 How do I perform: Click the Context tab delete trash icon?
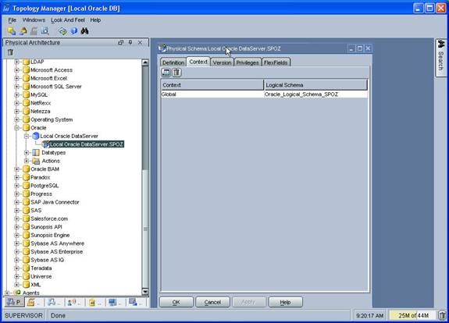(x=176, y=73)
